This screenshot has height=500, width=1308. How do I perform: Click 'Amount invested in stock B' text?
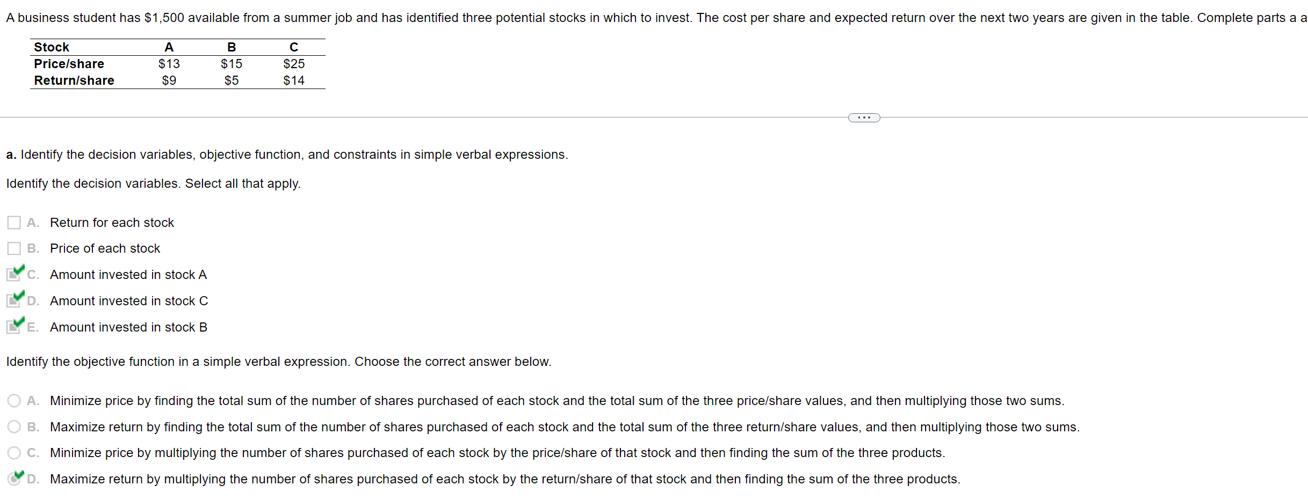point(128,327)
